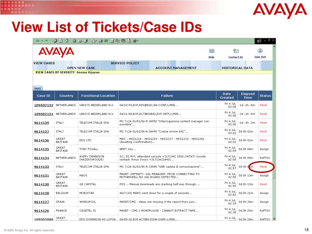Screen dimensions: 312x234
Task: Click the Case ID column header
Action: 44,96
